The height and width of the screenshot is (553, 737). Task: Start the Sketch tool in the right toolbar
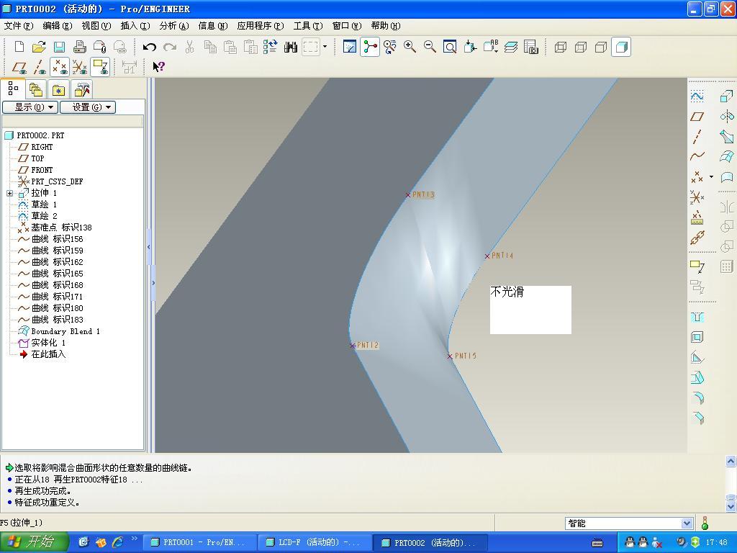pos(697,96)
